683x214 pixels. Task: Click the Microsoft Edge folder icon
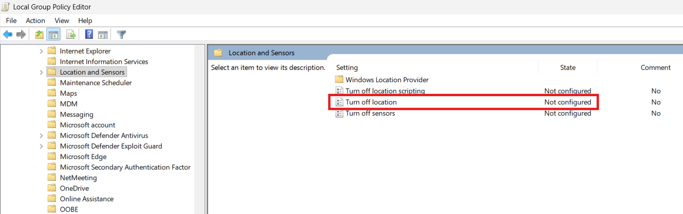(x=52, y=156)
